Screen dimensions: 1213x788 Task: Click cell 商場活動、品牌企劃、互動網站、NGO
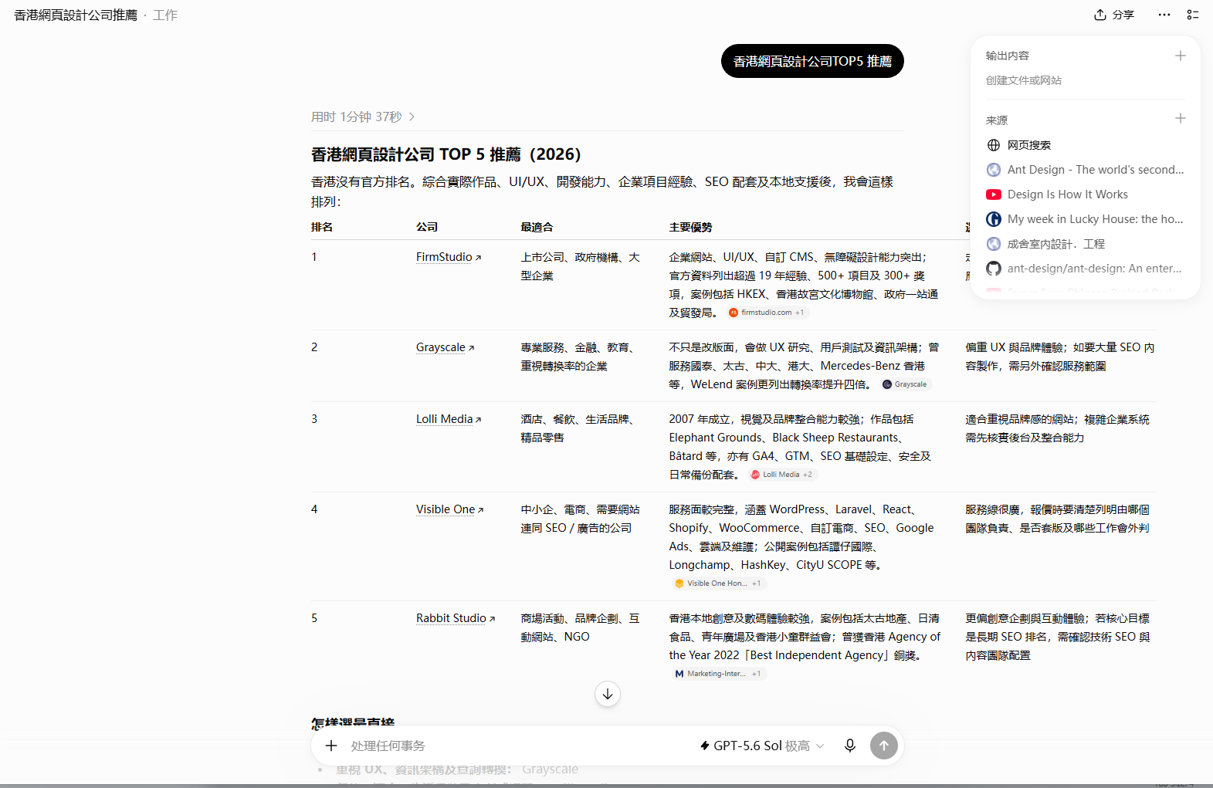coord(580,627)
